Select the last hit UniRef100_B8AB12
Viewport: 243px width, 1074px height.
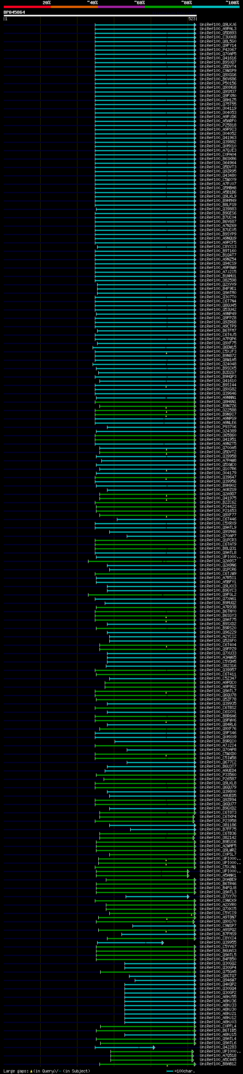click(218, 1064)
